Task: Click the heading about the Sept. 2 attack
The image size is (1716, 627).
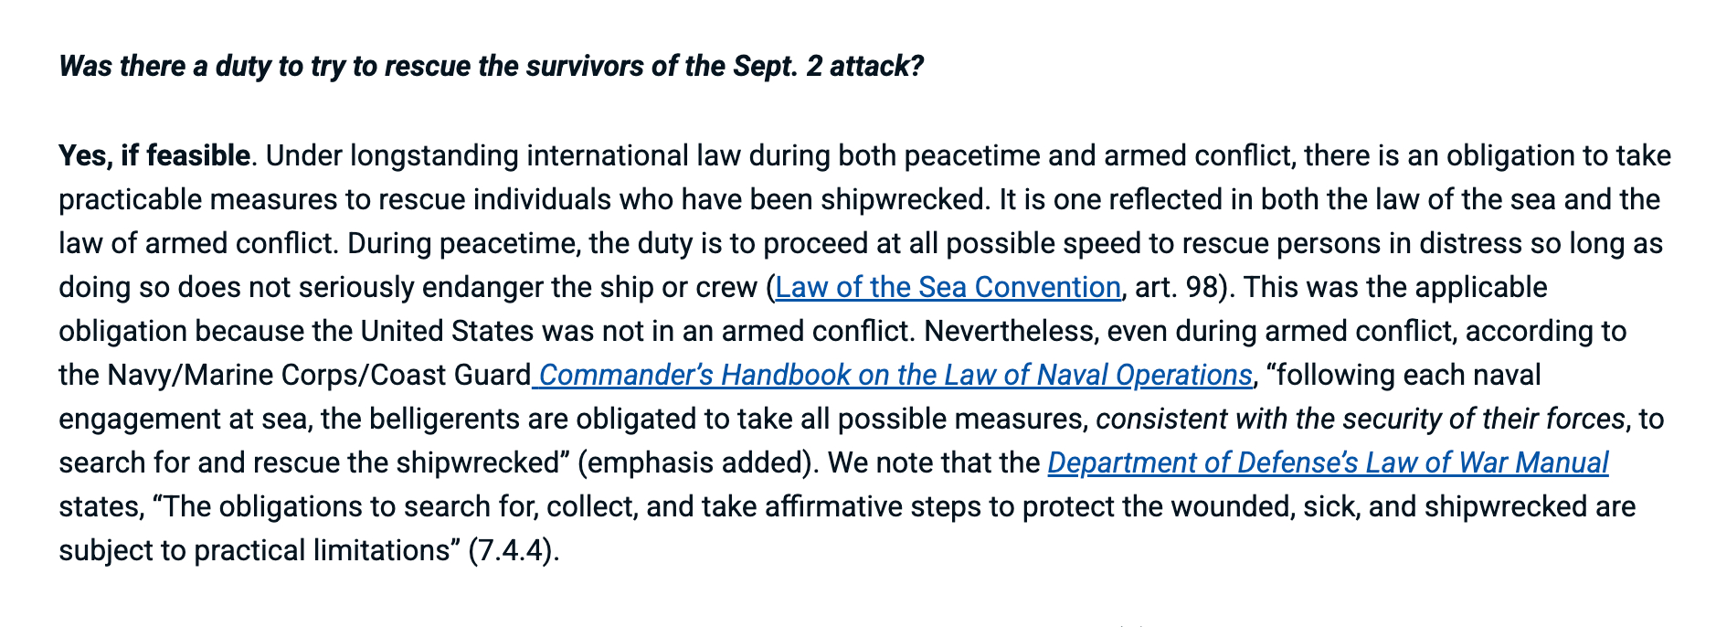Action: (x=492, y=66)
